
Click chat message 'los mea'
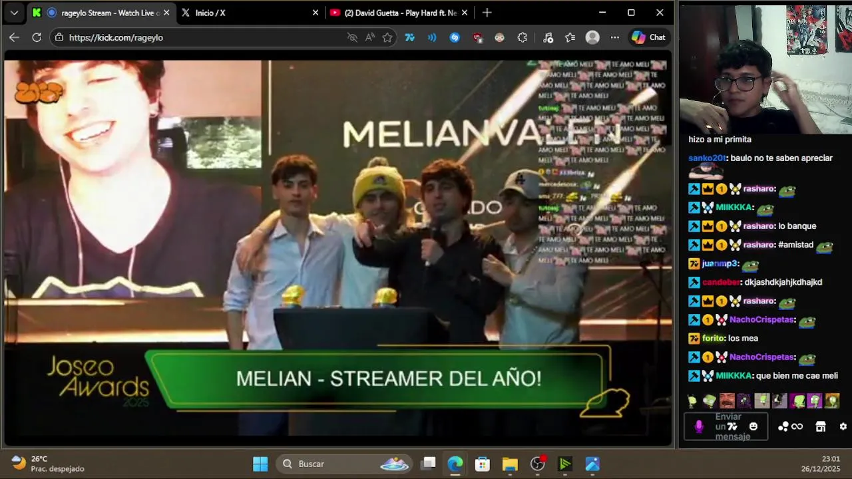pos(743,338)
